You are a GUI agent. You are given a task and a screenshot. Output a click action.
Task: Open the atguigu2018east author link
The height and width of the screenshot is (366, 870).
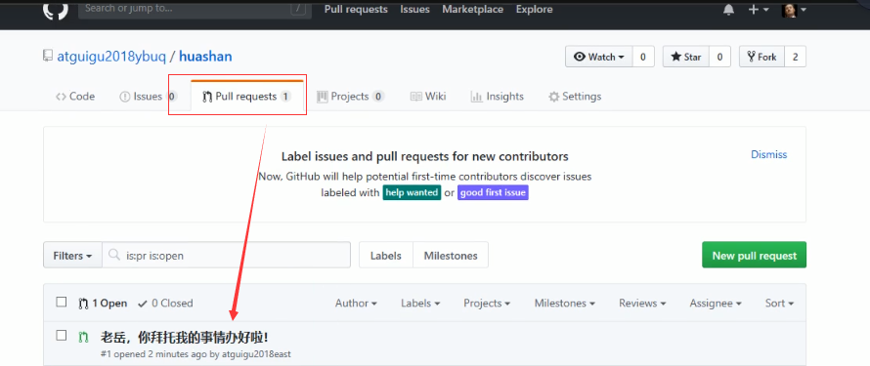(x=256, y=354)
